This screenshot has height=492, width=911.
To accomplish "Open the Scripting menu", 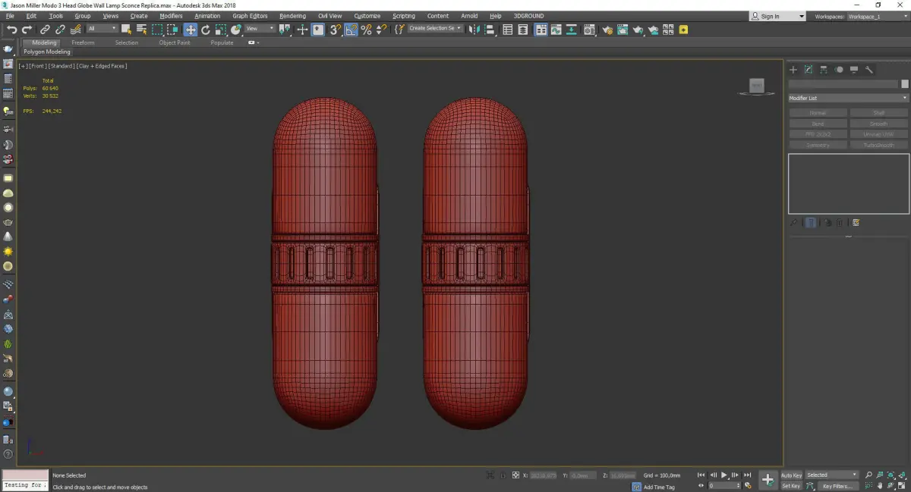I will tap(404, 16).
